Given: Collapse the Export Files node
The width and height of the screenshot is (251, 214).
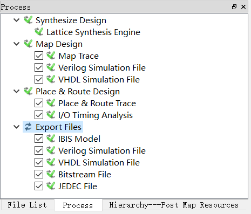Looking at the screenshot, I should coord(17,127).
